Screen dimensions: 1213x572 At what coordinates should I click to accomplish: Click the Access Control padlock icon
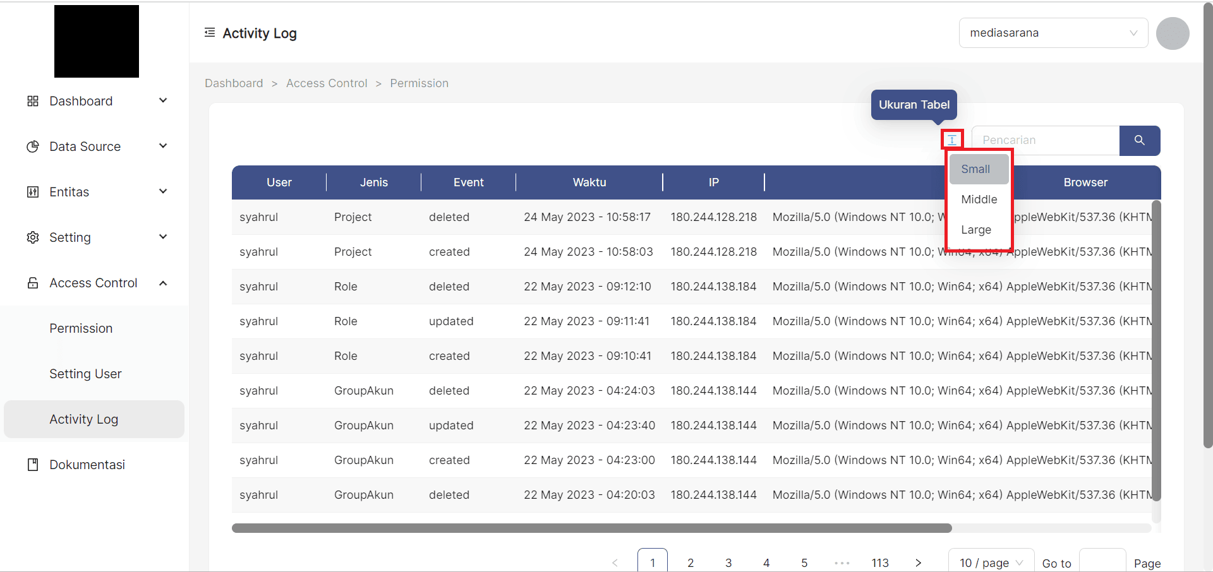(x=32, y=282)
